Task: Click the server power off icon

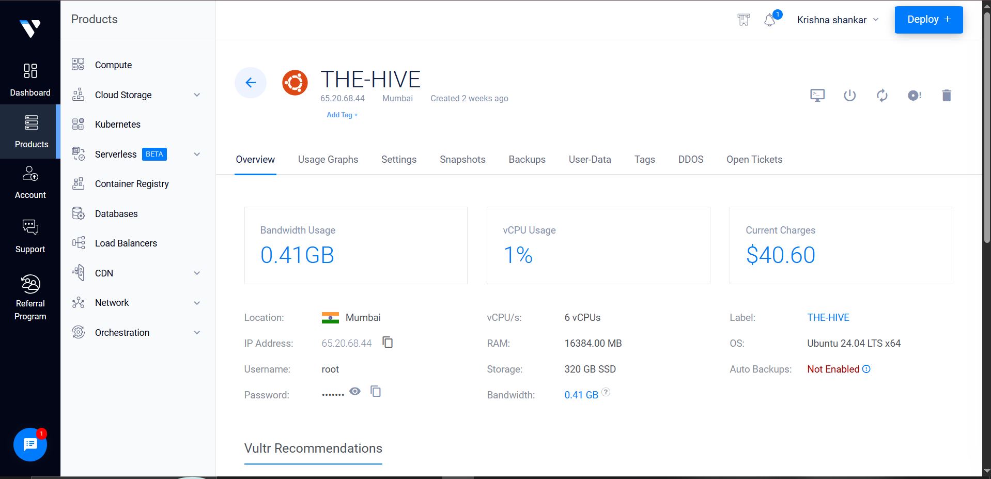Action: 849,95
